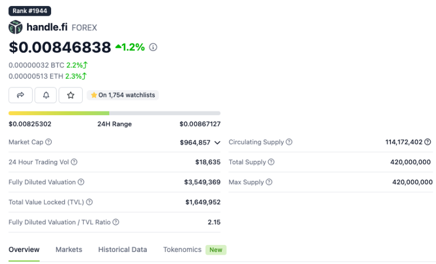Viewport: 436px width, 264px height.
Task: Add handle.fi to favorites with star
Action: [x=71, y=95]
